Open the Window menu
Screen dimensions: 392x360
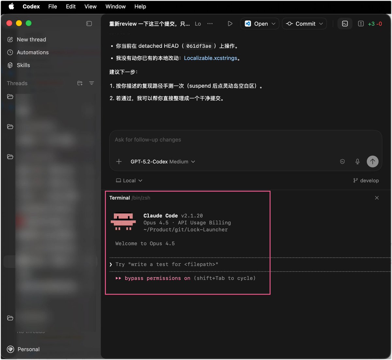click(x=115, y=7)
